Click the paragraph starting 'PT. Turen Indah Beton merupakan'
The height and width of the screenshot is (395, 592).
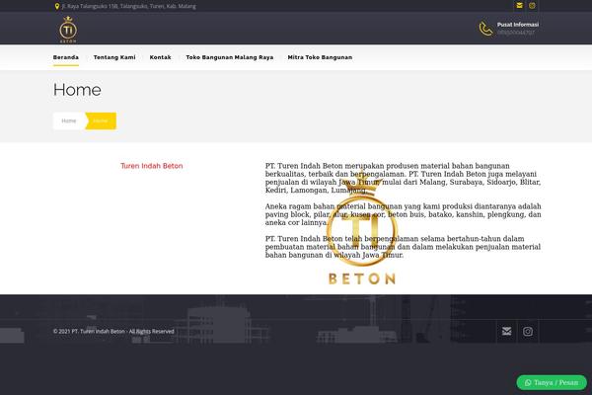click(403, 178)
